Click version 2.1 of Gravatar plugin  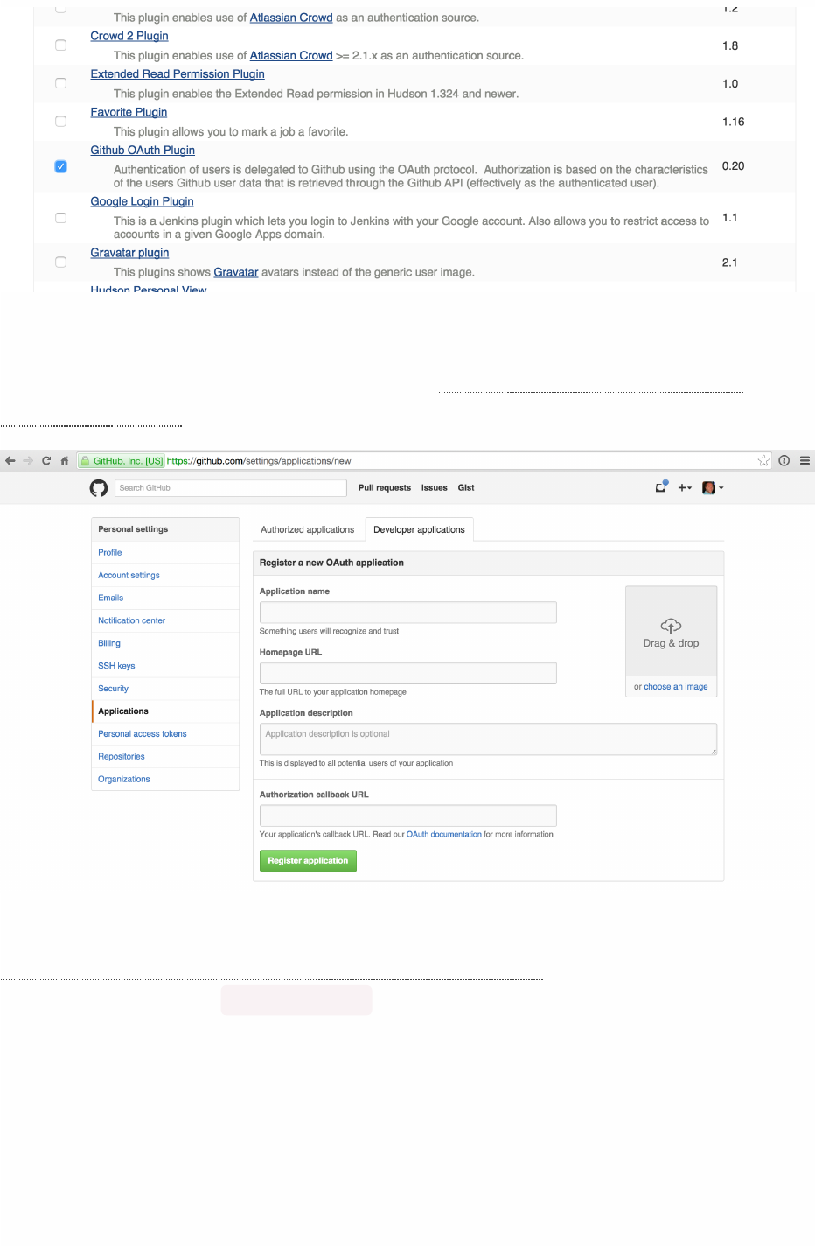(730, 262)
